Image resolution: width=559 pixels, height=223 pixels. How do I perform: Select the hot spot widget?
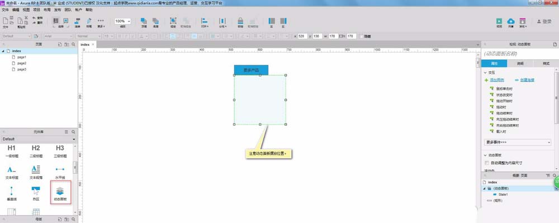pos(36,193)
